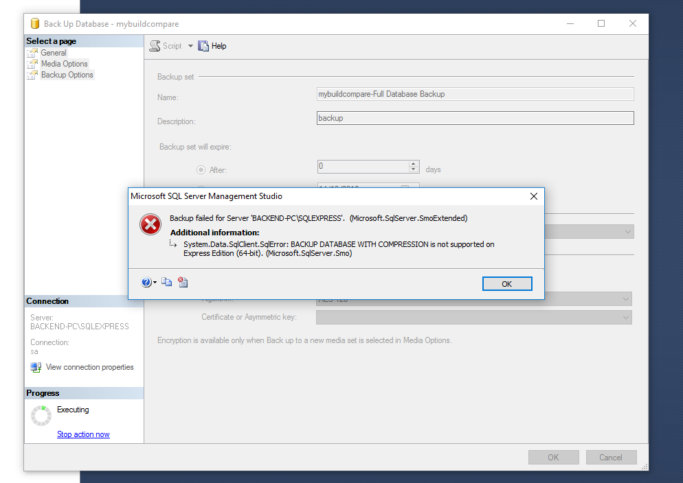Click the 'sa' connection user text
Image resolution: width=683 pixels, height=483 pixels.
point(34,352)
